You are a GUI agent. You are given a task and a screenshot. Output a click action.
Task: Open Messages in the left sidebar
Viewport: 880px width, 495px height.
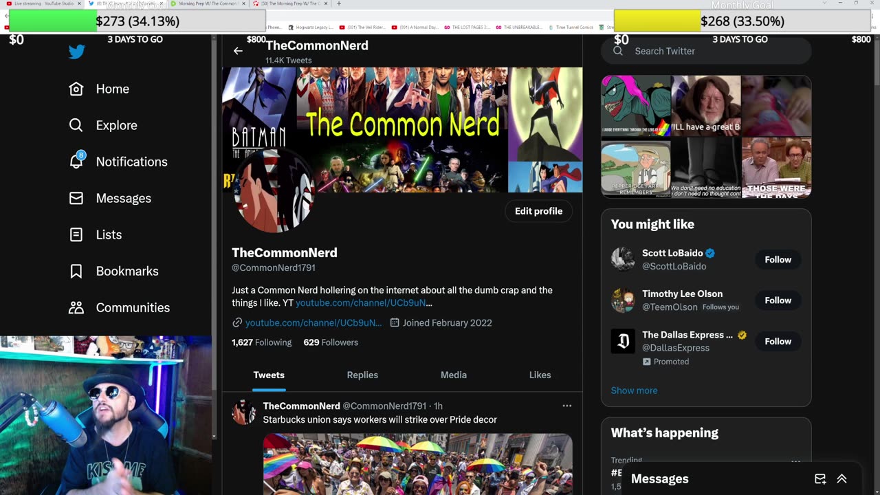coord(123,198)
